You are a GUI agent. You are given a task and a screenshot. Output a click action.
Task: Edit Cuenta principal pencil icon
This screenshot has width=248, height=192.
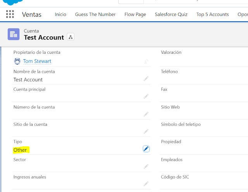pos(146,96)
